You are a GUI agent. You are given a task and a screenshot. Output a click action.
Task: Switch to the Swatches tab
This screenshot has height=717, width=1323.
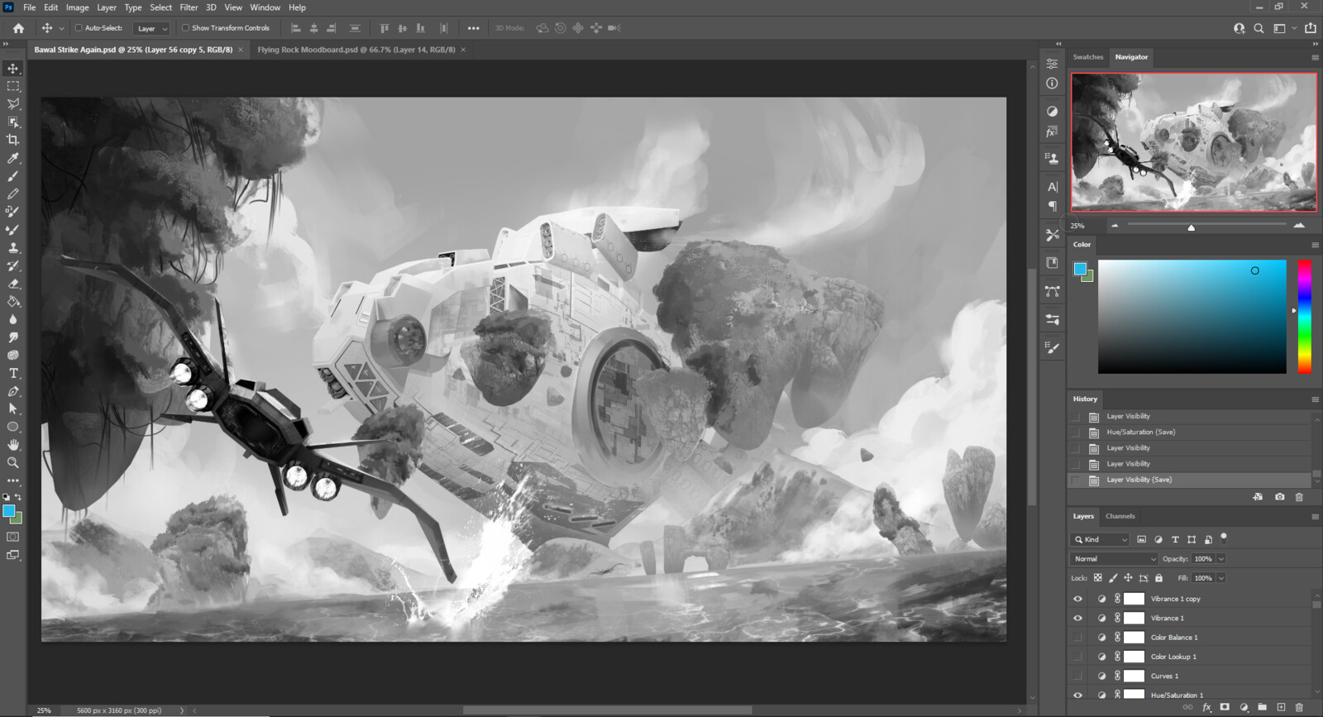(x=1088, y=57)
